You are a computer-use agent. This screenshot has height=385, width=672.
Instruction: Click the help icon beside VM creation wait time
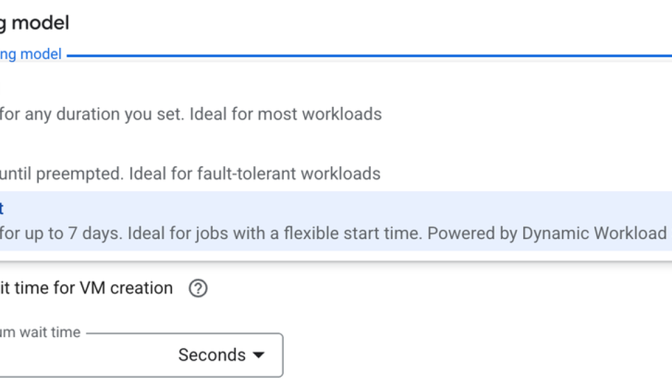pyautogui.click(x=198, y=288)
